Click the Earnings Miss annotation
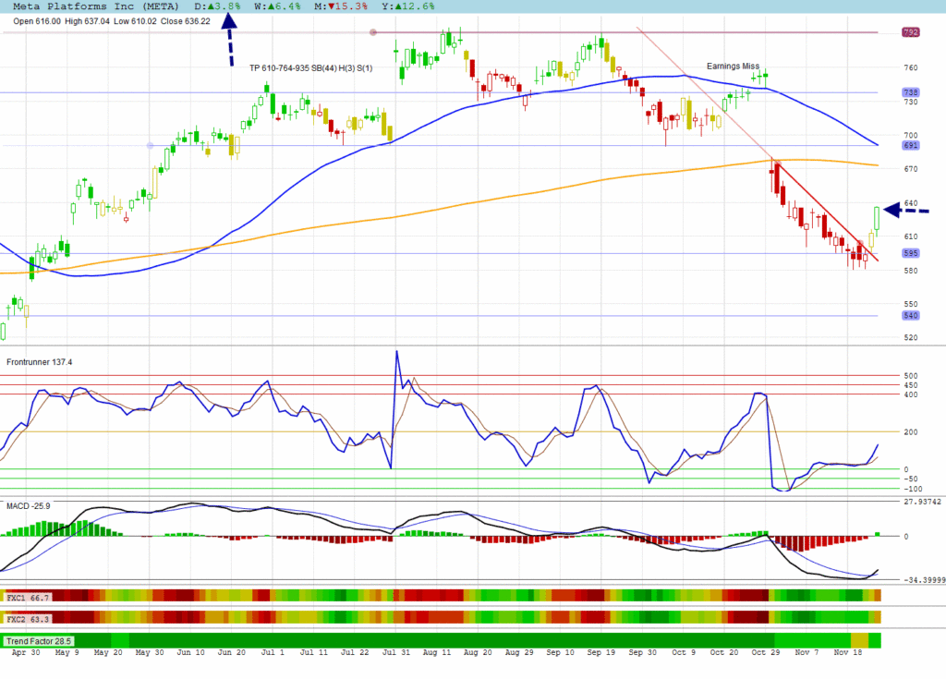The height and width of the screenshot is (679, 946). click(x=733, y=67)
